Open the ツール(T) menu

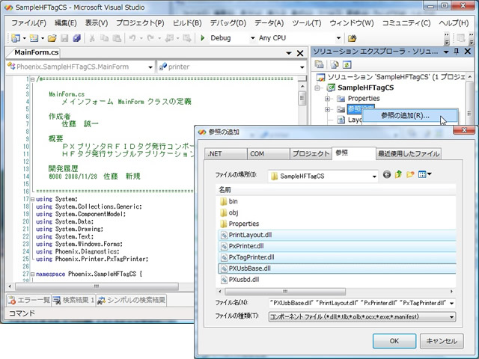click(306, 23)
